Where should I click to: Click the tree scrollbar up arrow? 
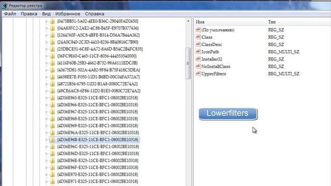[188, 21]
